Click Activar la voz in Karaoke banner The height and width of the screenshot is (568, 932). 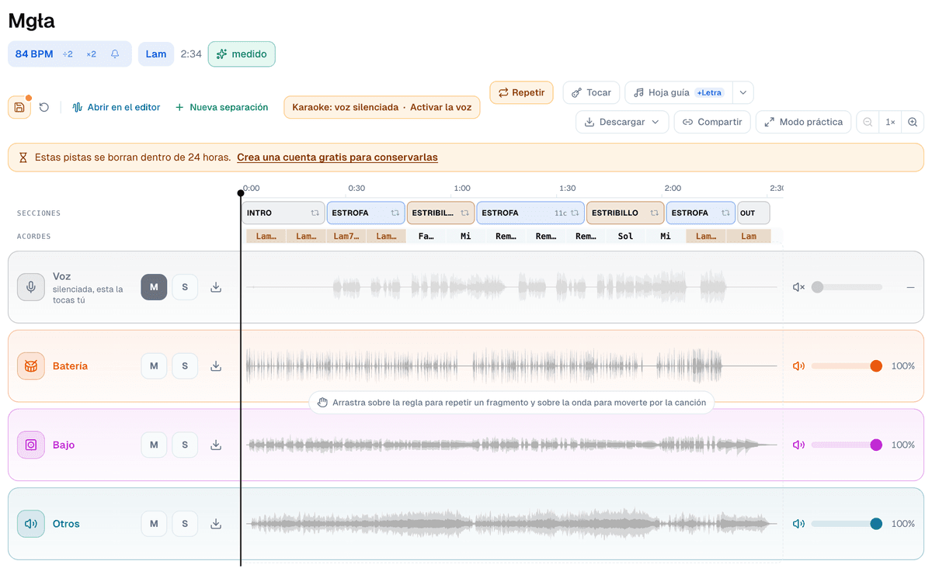[x=440, y=107]
